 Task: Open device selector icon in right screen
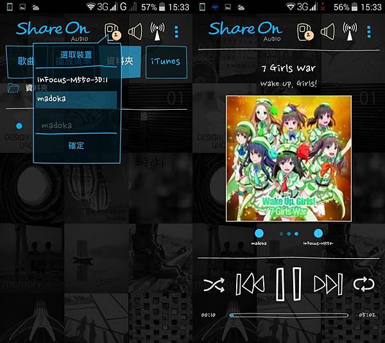coord(305,31)
